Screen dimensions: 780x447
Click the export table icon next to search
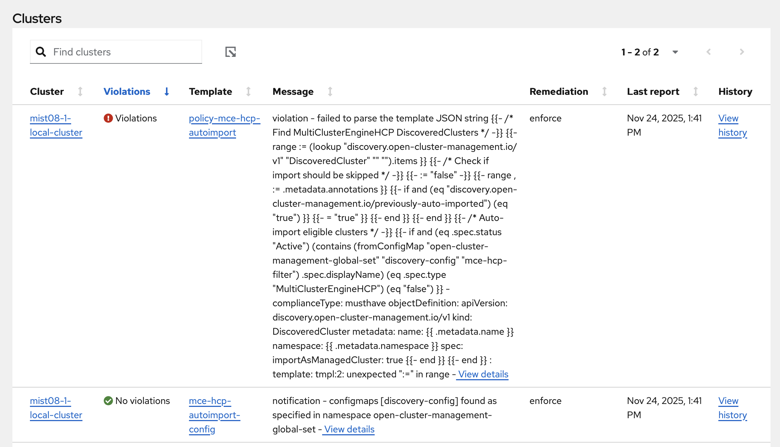pyautogui.click(x=231, y=52)
